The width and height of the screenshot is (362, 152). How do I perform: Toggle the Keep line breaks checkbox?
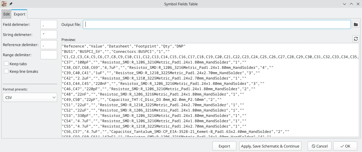pos(6,71)
